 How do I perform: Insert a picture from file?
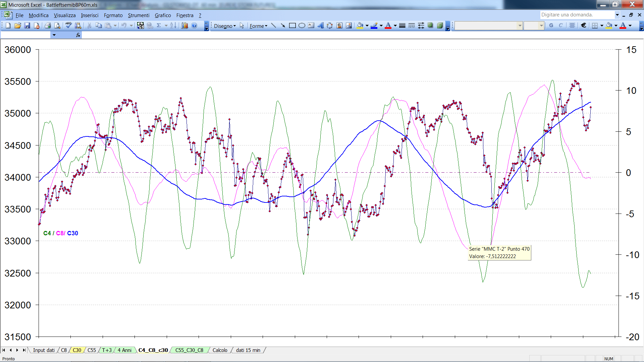coord(349,25)
